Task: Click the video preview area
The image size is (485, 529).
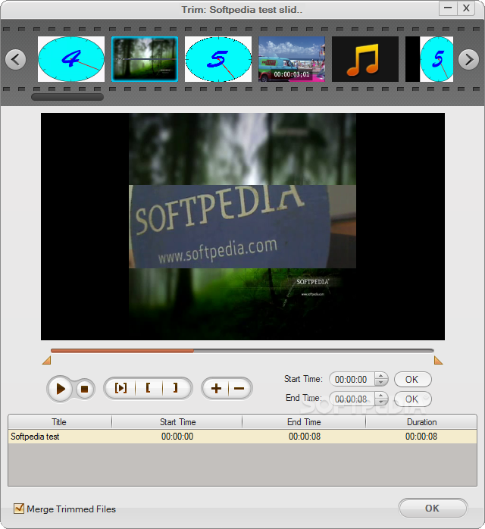Action: coord(242,227)
